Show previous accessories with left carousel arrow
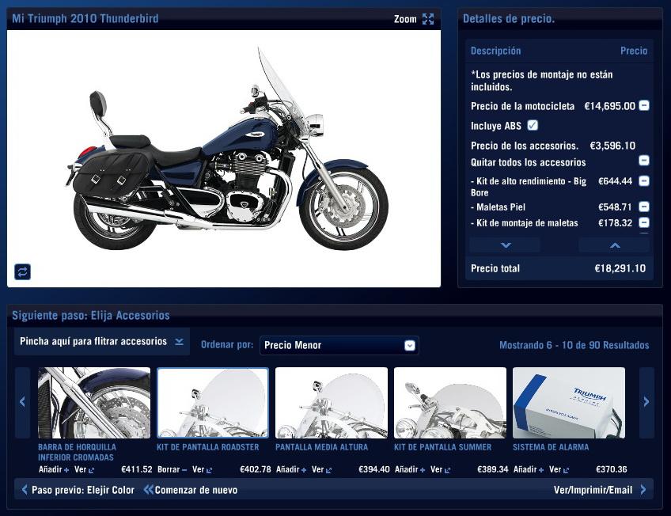This screenshot has height=516, width=671. (22, 402)
